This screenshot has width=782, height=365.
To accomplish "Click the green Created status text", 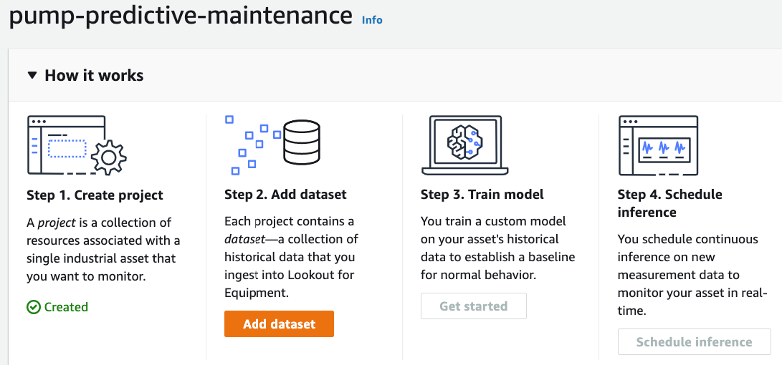I will [66, 307].
